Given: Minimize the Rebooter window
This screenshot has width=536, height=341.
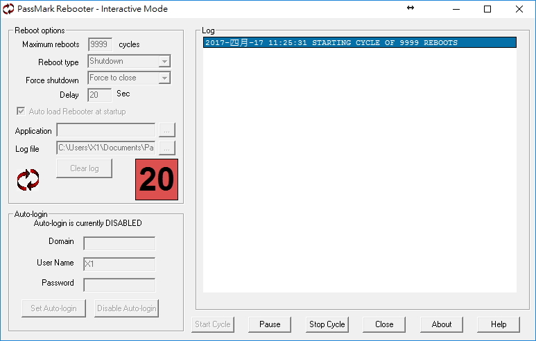Looking at the screenshot, I should 456,9.
